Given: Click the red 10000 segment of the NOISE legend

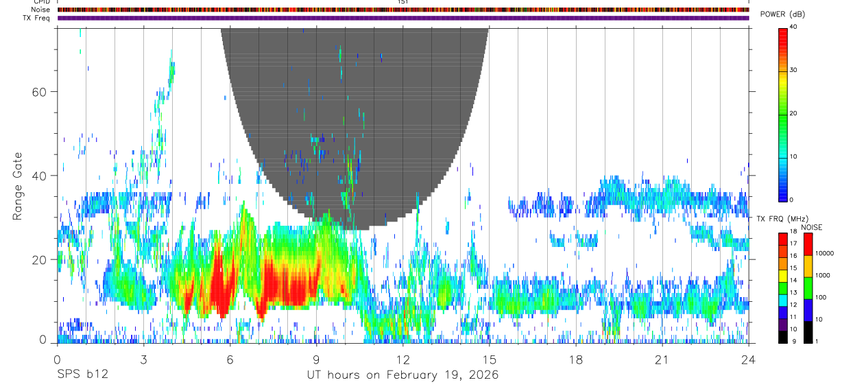Looking at the screenshot, I should [x=808, y=244].
